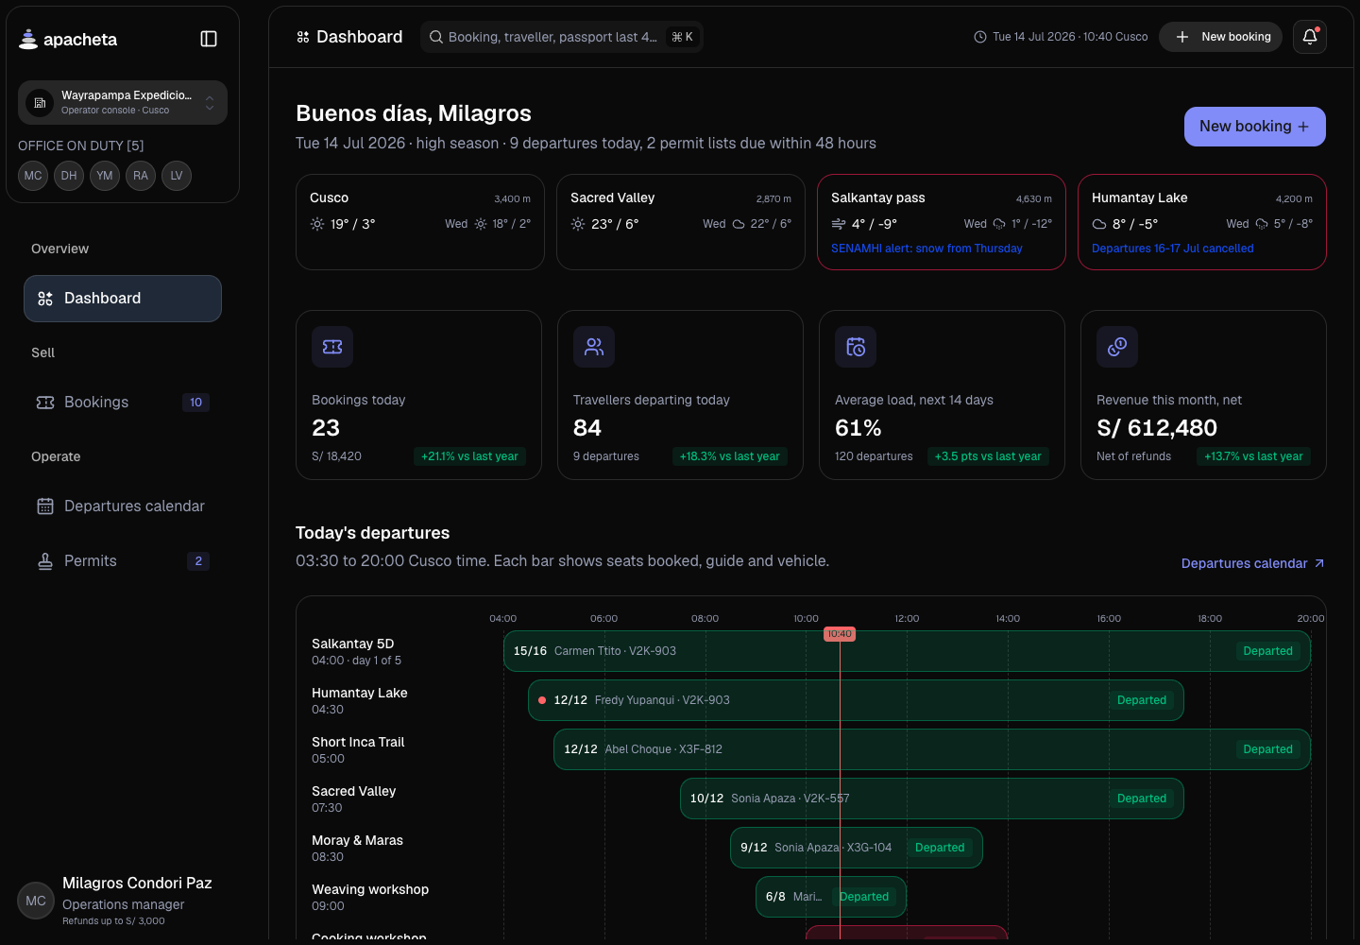Image resolution: width=1360 pixels, height=945 pixels.
Task: Click the search field for bookings
Action: pyautogui.click(x=562, y=37)
